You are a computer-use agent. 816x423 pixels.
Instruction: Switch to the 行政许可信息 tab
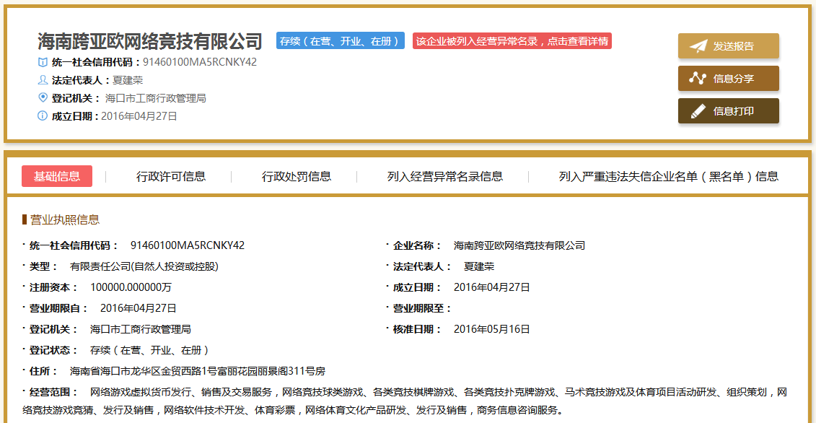[x=171, y=176]
